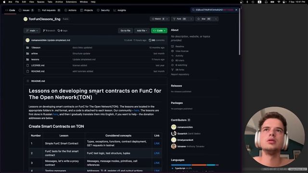
Task: Open the LINK for FunC tests lesson
Action: coord(157,153)
